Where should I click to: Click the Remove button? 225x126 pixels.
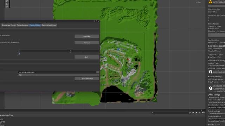pos(87,43)
